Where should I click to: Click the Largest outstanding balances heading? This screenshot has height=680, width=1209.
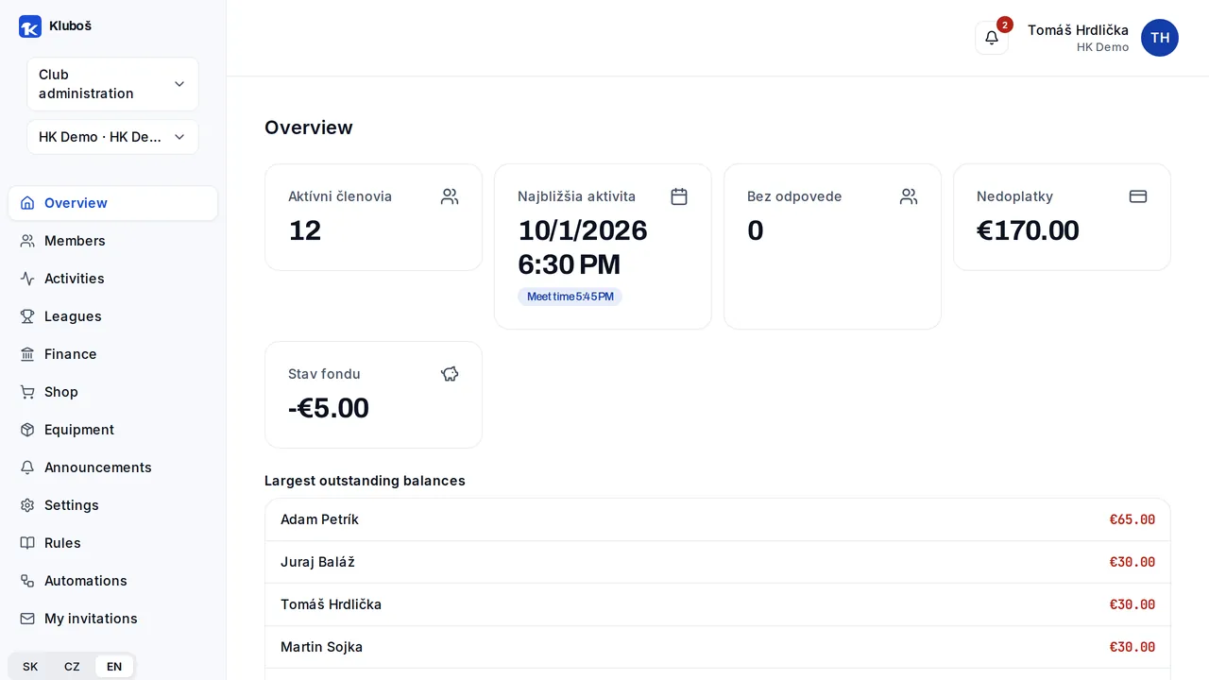(365, 481)
